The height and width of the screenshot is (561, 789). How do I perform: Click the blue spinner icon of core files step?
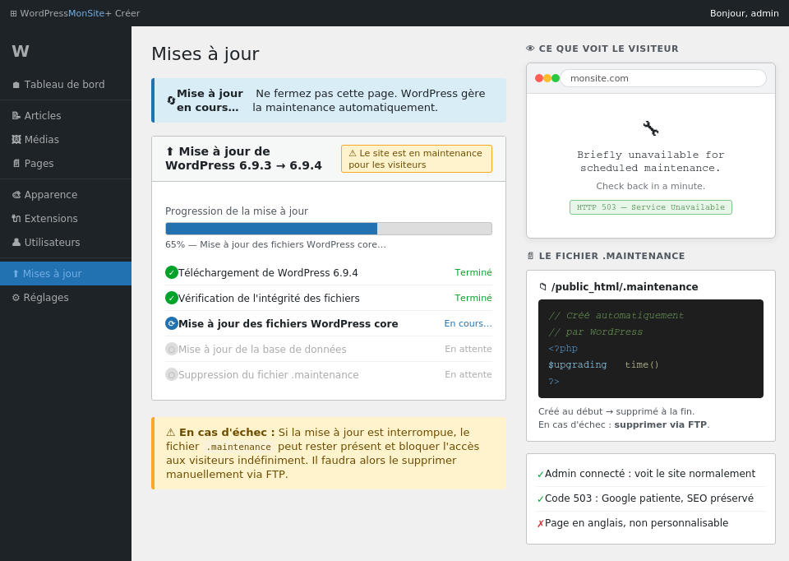click(172, 324)
